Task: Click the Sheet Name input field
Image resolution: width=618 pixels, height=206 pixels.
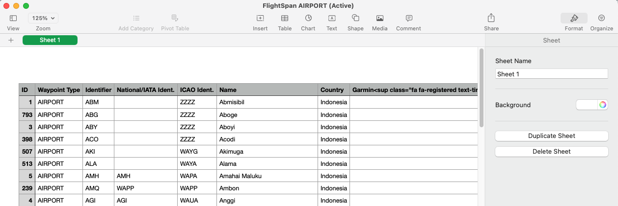Action: (x=552, y=74)
